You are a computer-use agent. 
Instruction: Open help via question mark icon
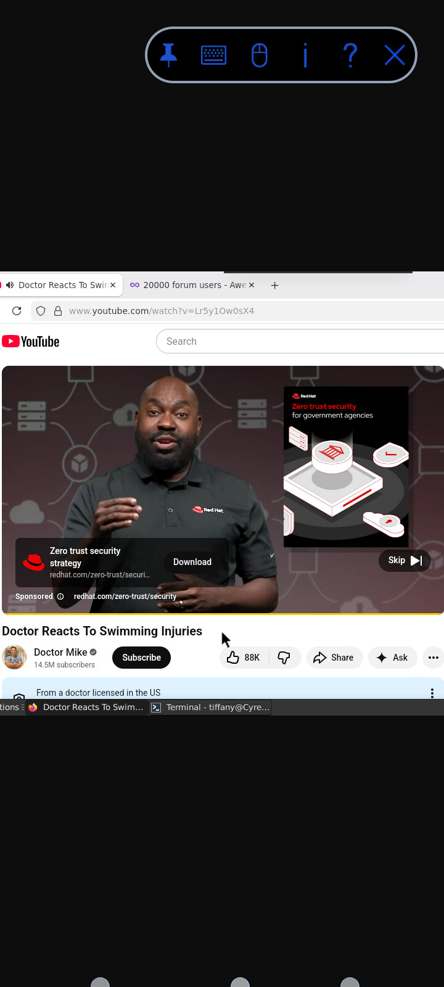click(x=350, y=56)
